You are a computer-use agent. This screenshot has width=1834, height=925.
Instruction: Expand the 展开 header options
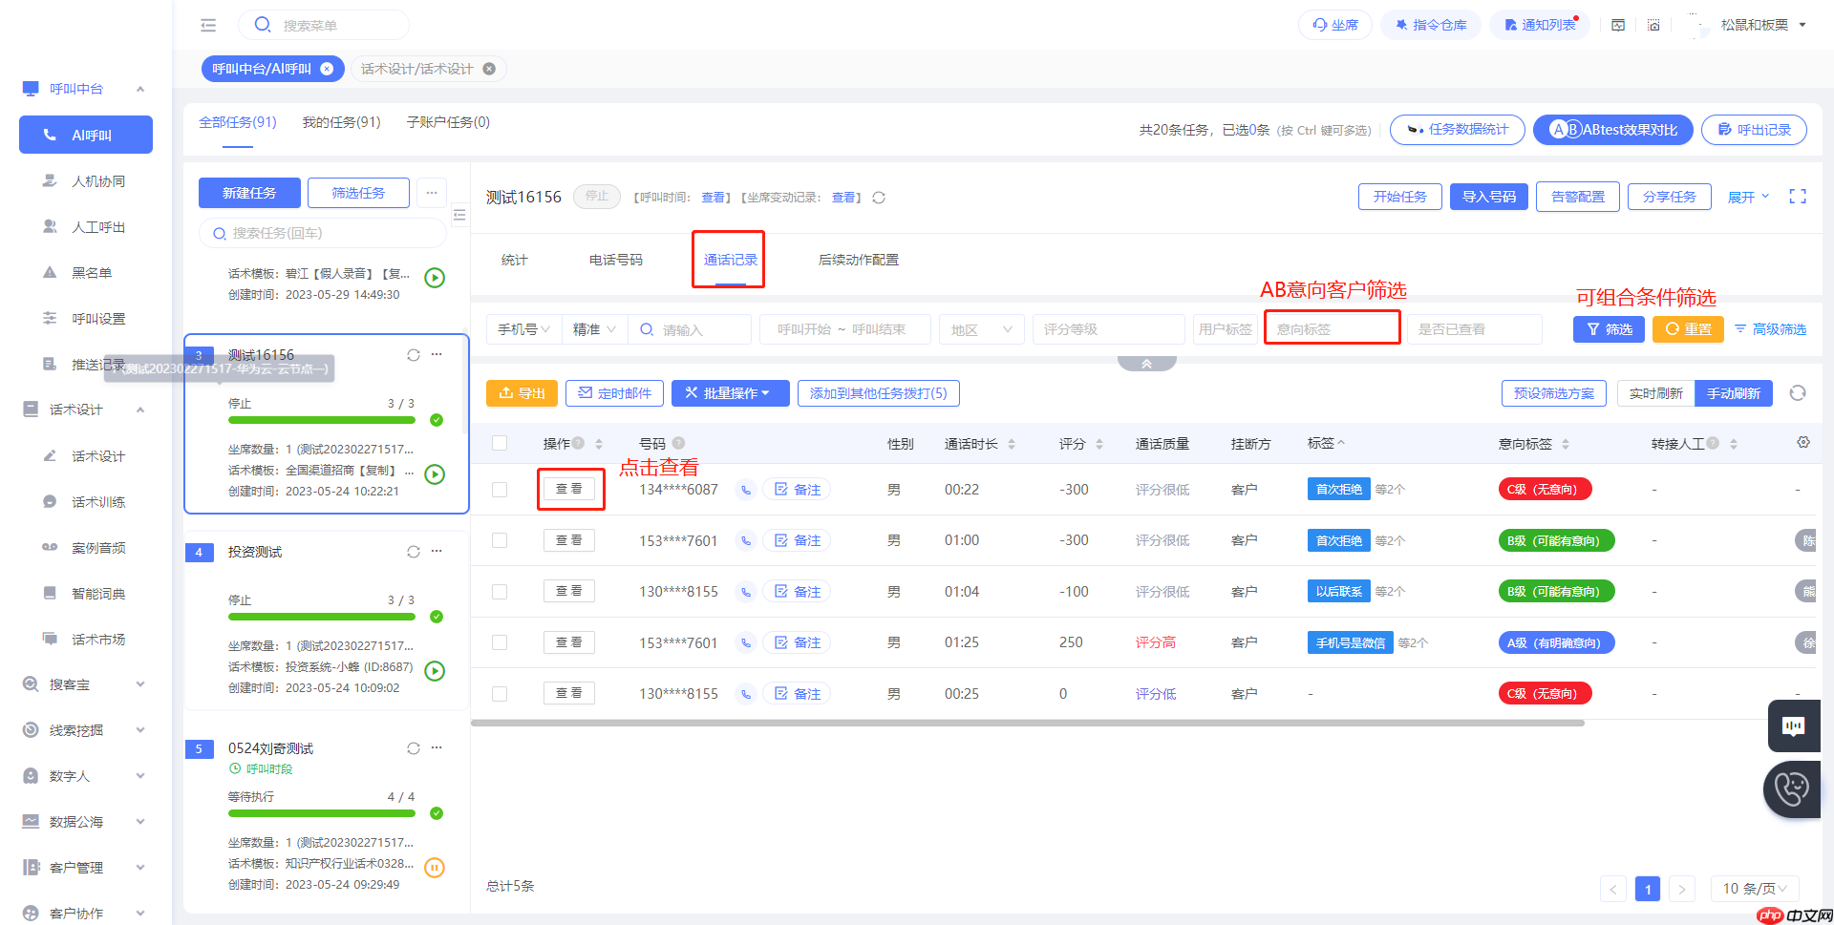1749,197
